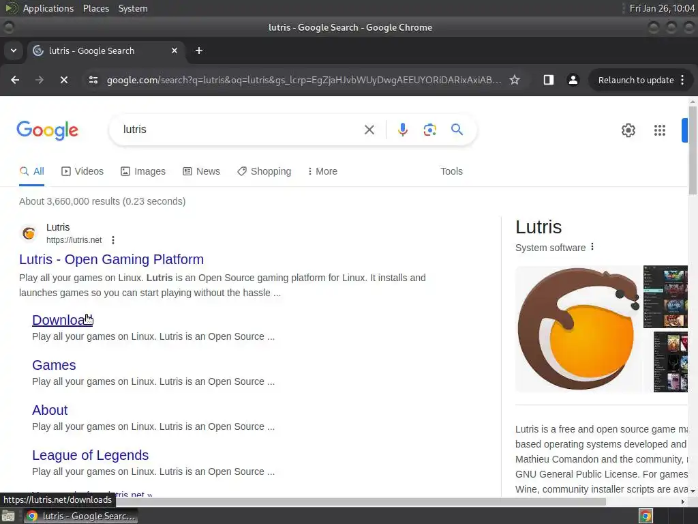The image size is (698, 524).
Task: Search by image with Google Lens
Action: click(429, 130)
